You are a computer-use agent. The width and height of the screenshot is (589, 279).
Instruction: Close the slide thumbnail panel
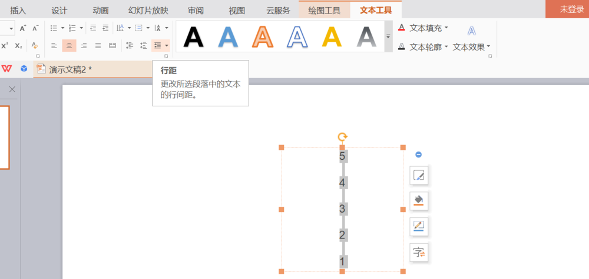pyautogui.click(x=12, y=89)
